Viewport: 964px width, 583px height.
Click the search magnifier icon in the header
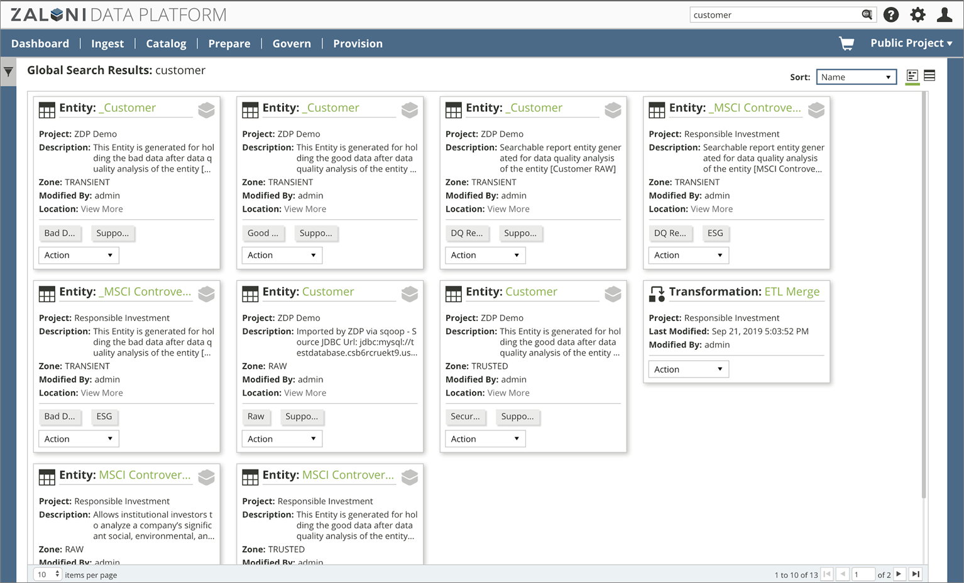pos(867,14)
